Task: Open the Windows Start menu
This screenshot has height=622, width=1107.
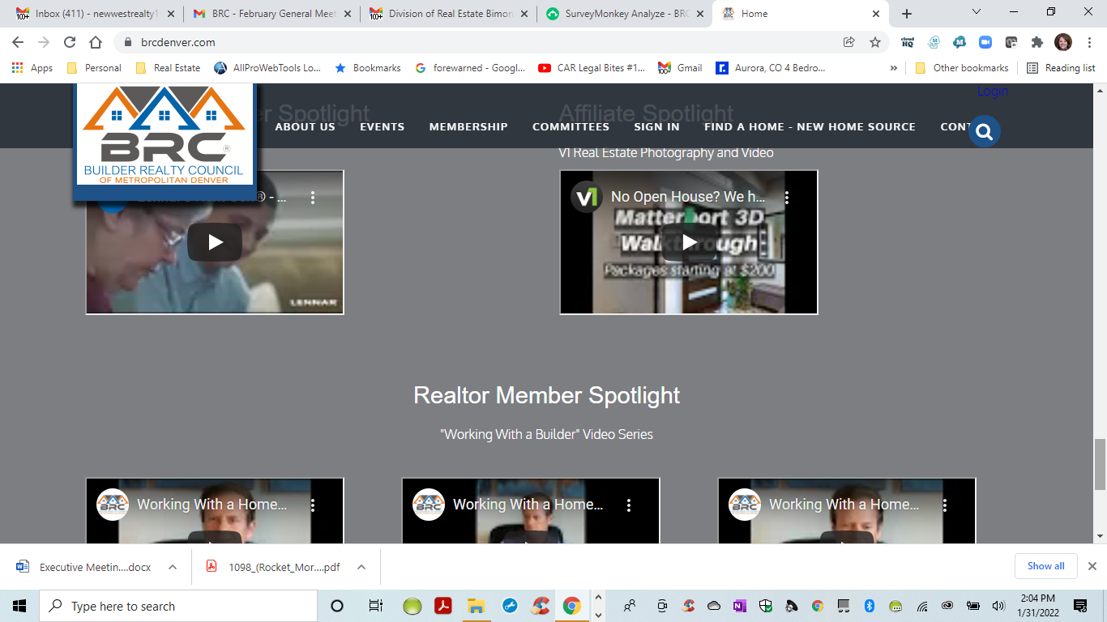Action: pyautogui.click(x=19, y=606)
